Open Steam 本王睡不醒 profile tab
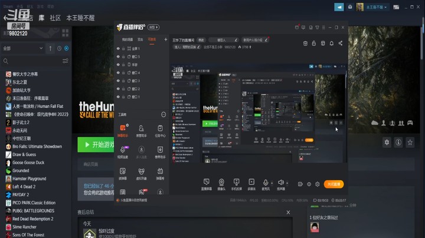425x238 pixels. point(80,18)
